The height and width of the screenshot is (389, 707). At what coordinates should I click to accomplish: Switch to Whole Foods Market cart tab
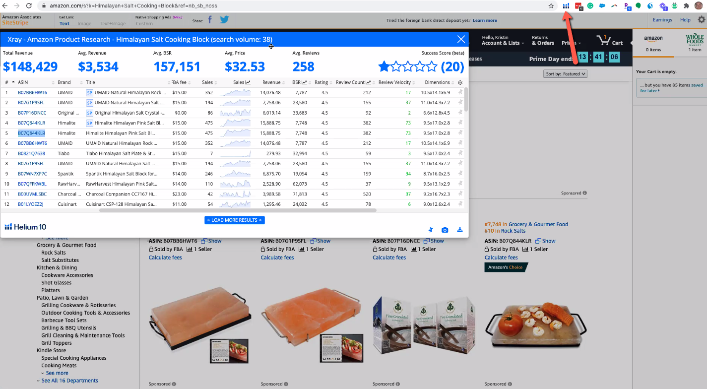695,43
